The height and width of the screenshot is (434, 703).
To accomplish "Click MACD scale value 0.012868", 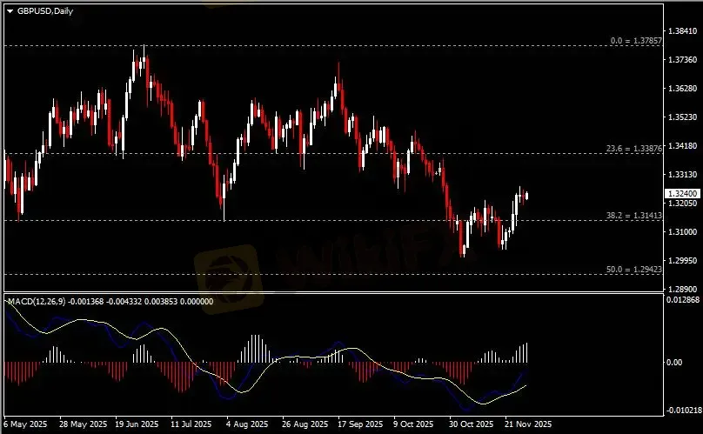I will [x=683, y=299].
